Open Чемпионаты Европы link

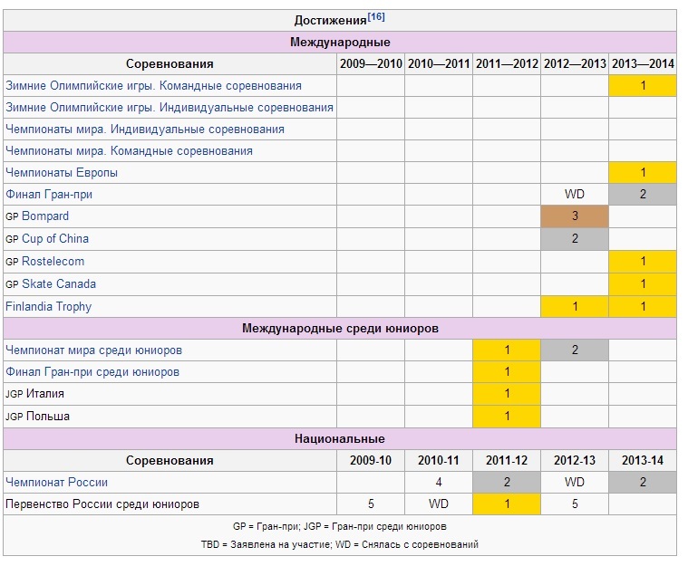coord(62,172)
